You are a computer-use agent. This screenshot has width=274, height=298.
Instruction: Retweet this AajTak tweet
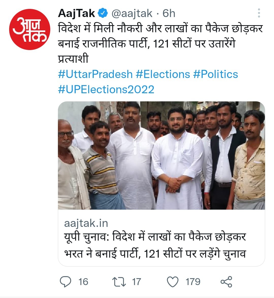[x=119, y=282]
